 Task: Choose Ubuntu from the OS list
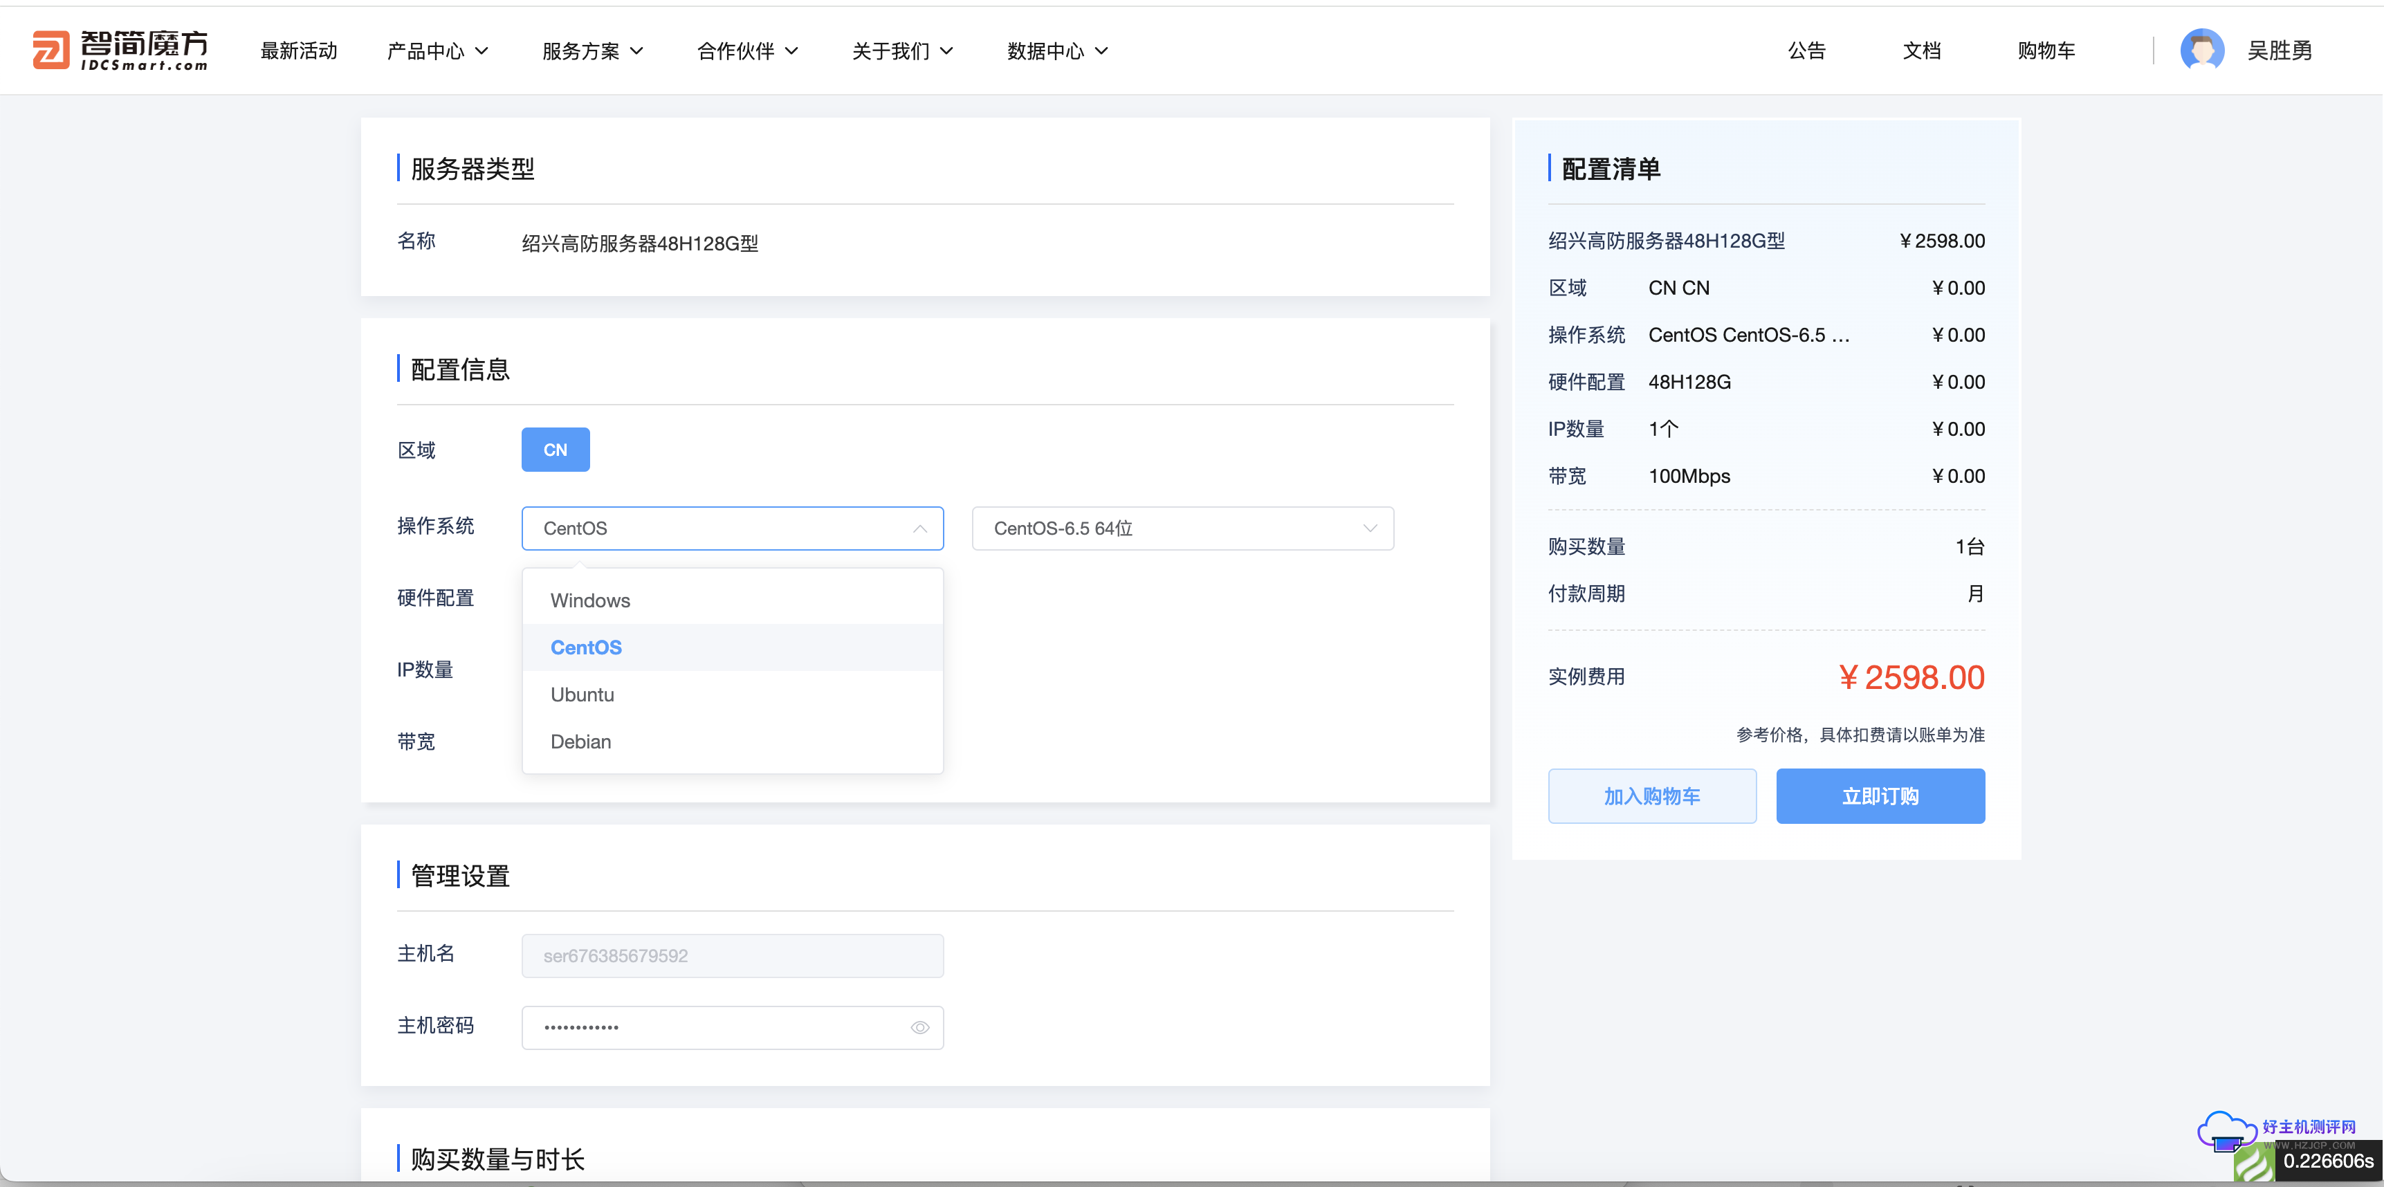[582, 694]
